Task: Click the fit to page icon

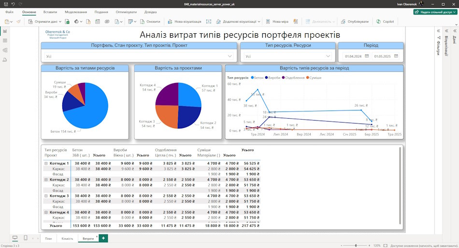Action: tap(386, 246)
